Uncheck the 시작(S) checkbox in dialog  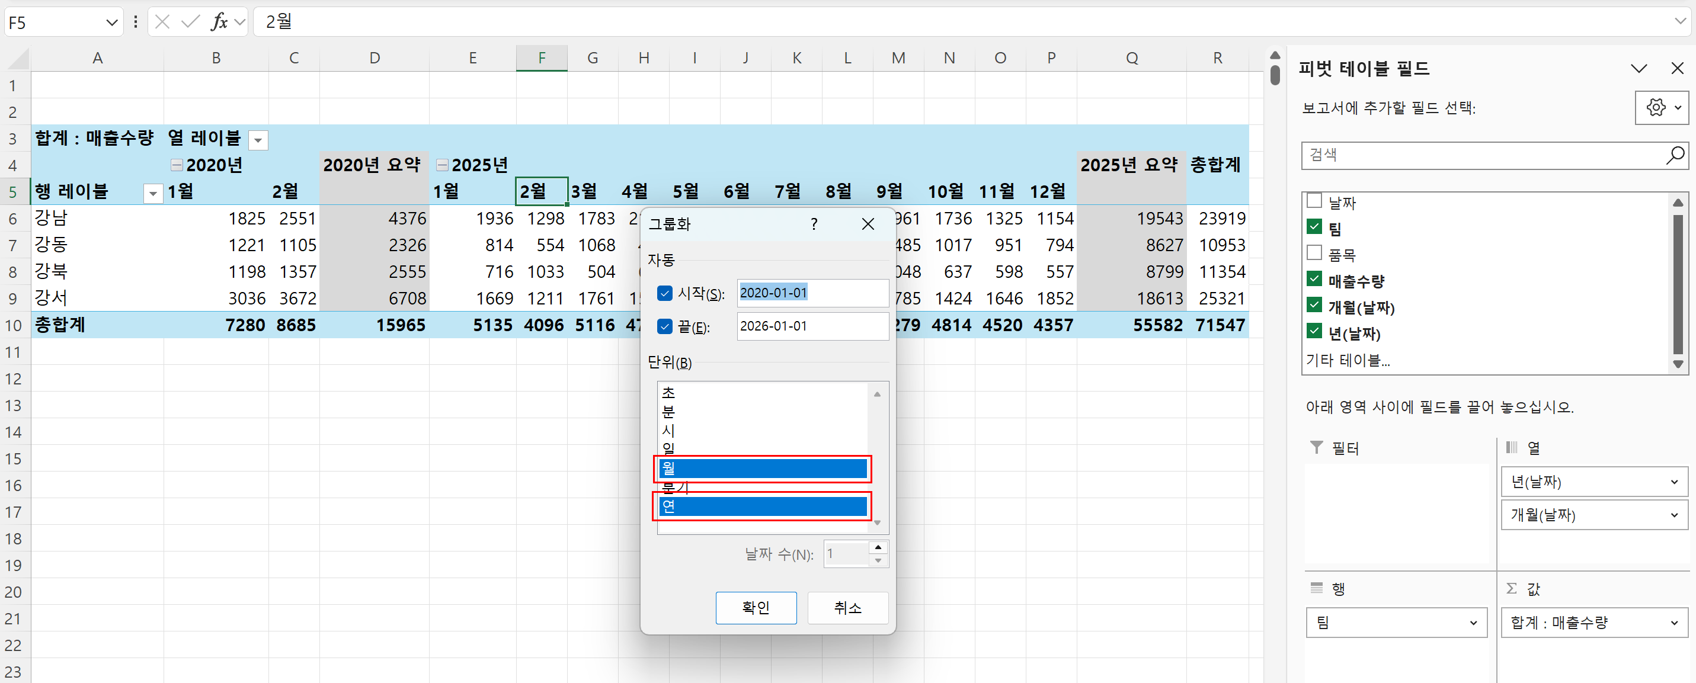pyautogui.click(x=664, y=293)
